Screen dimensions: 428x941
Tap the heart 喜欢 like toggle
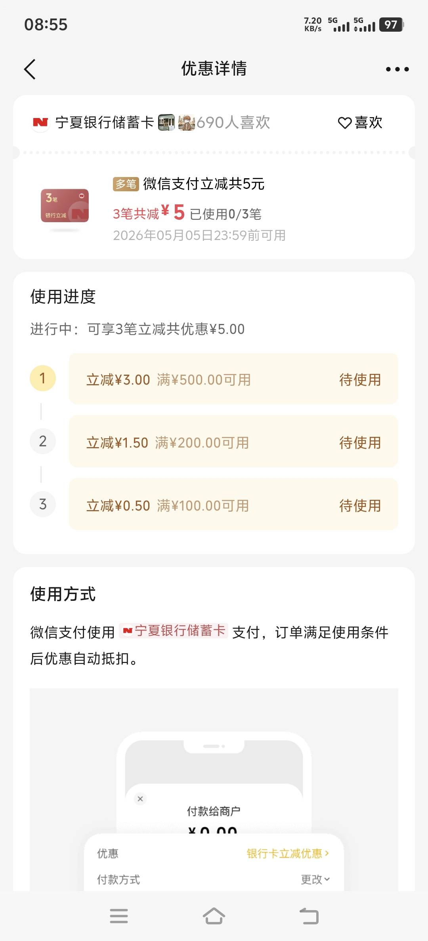pos(360,123)
